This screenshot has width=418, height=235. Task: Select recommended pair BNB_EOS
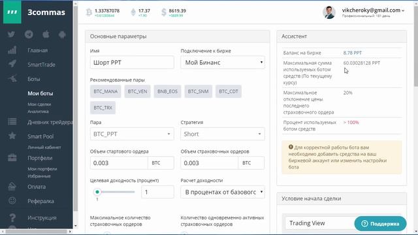coord(167,91)
